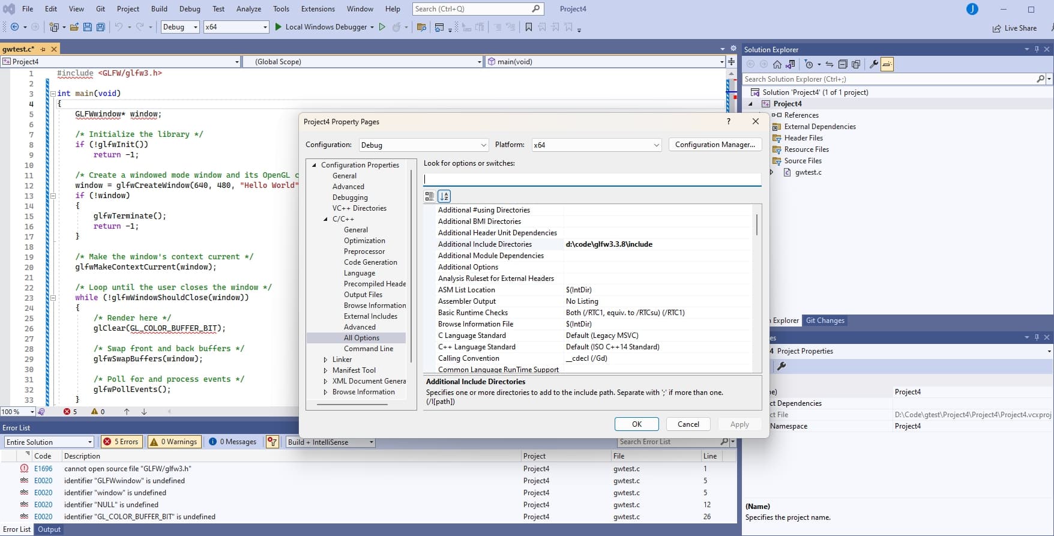Click the Live Share button
1054x536 pixels.
[1014, 28]
